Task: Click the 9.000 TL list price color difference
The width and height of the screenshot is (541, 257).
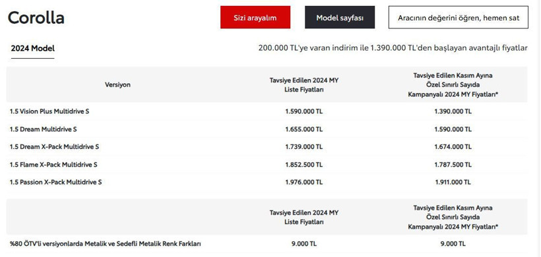Action: 304,244
